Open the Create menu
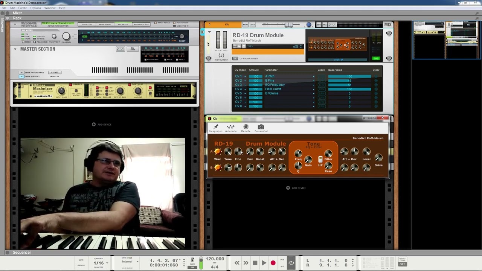The width and height of the screenshot is (482, 271). tap(23, 8)
